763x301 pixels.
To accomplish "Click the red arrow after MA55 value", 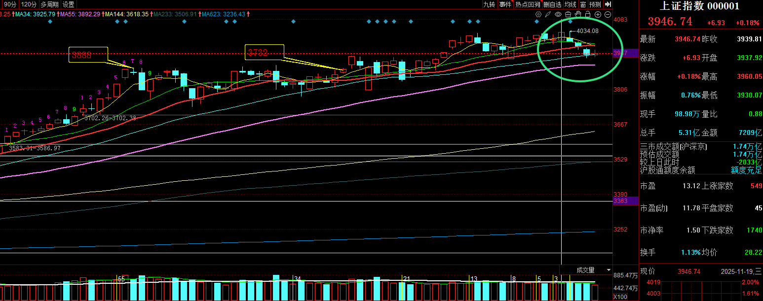I will point(103,14).
